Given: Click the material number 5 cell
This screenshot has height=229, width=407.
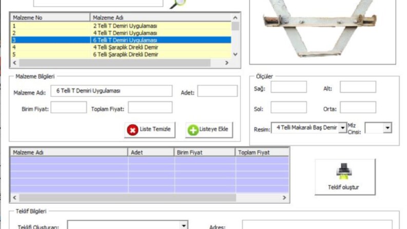Looking at the screenshot, I should (50, 54).
